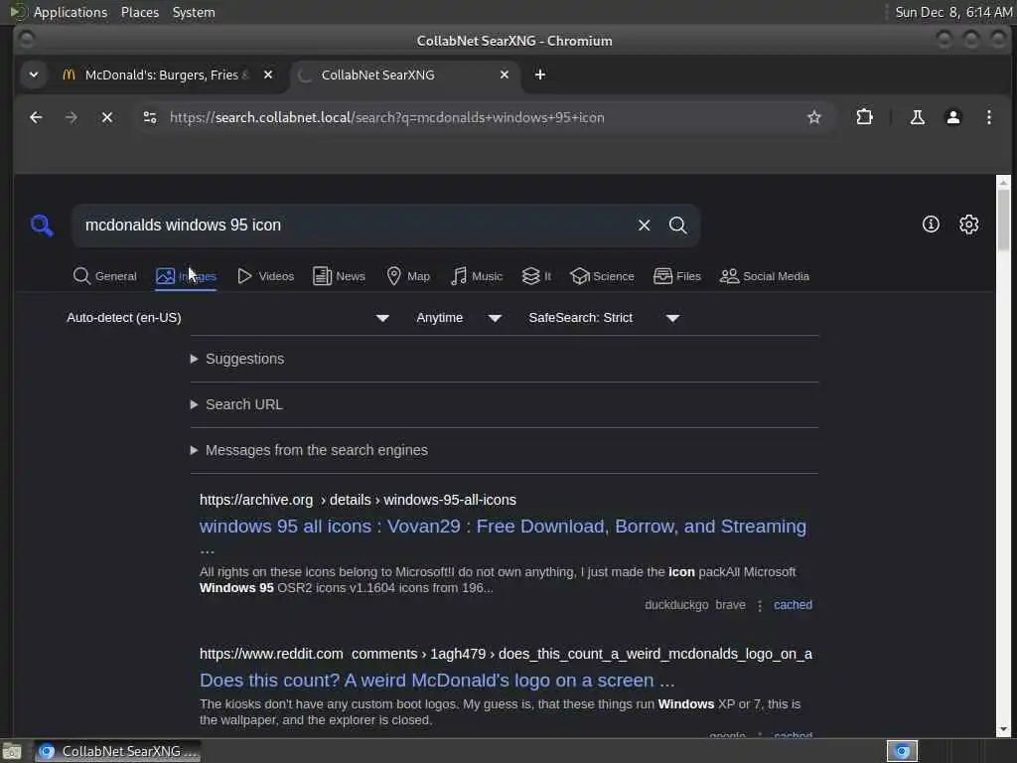Expand Messages from the search engines
1017x763 pixels.
[309, 450]
